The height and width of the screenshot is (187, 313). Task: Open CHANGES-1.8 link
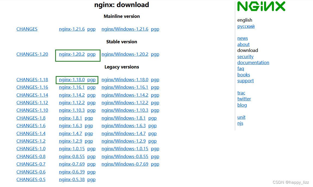point(31,118)
